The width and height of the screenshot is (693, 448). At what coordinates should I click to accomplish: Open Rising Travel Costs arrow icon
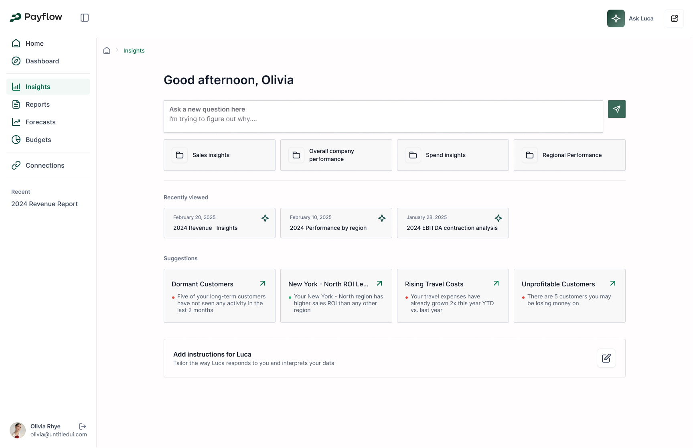click(x=496, y=284)
